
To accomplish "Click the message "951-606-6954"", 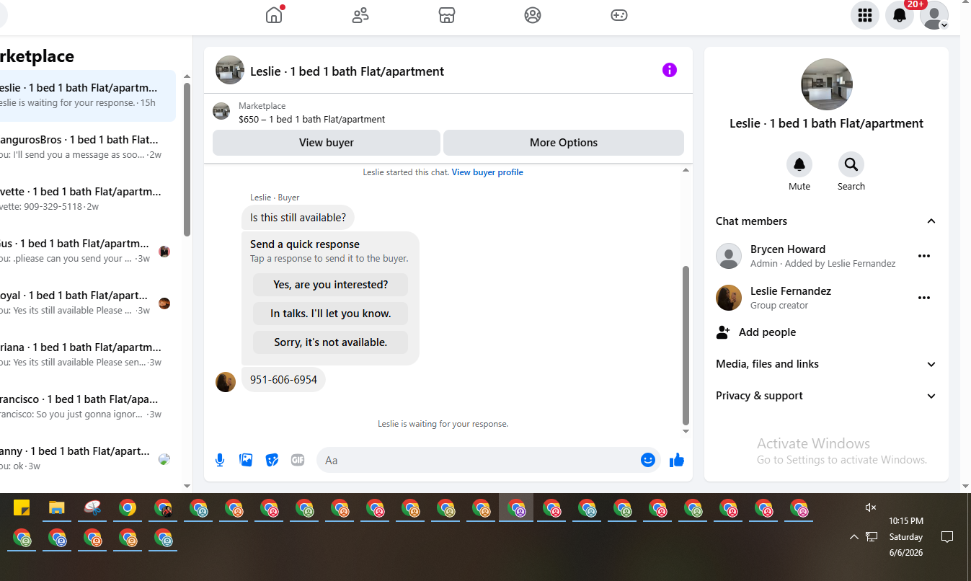I will [x=283, y=380].
